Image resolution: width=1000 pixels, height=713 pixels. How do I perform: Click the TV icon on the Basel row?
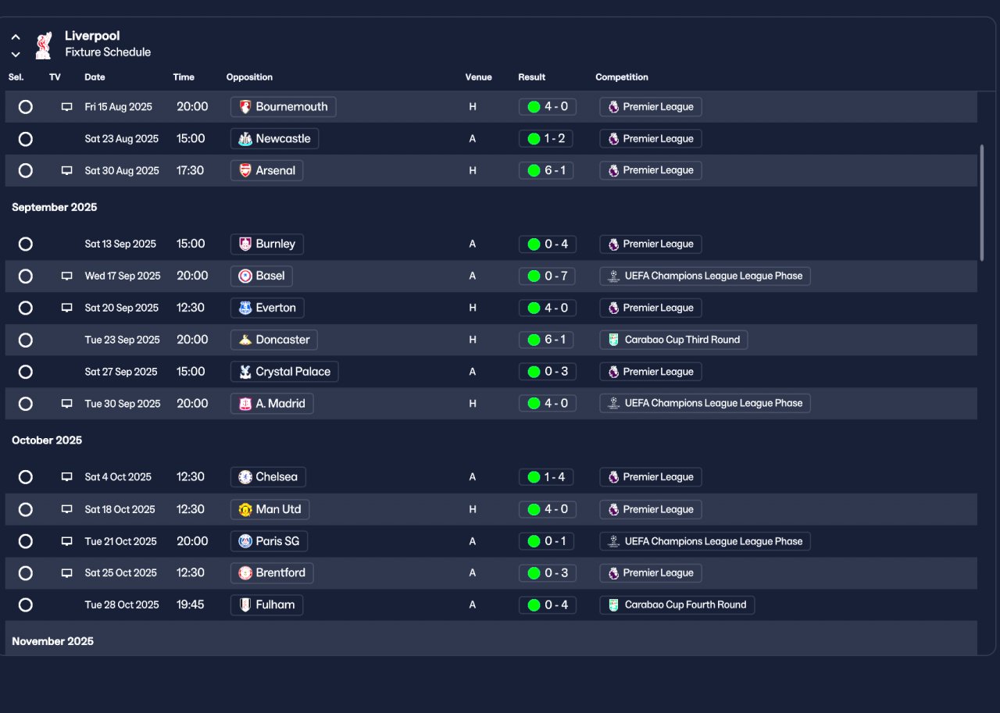pyautogui.click(x=67, y=276)
